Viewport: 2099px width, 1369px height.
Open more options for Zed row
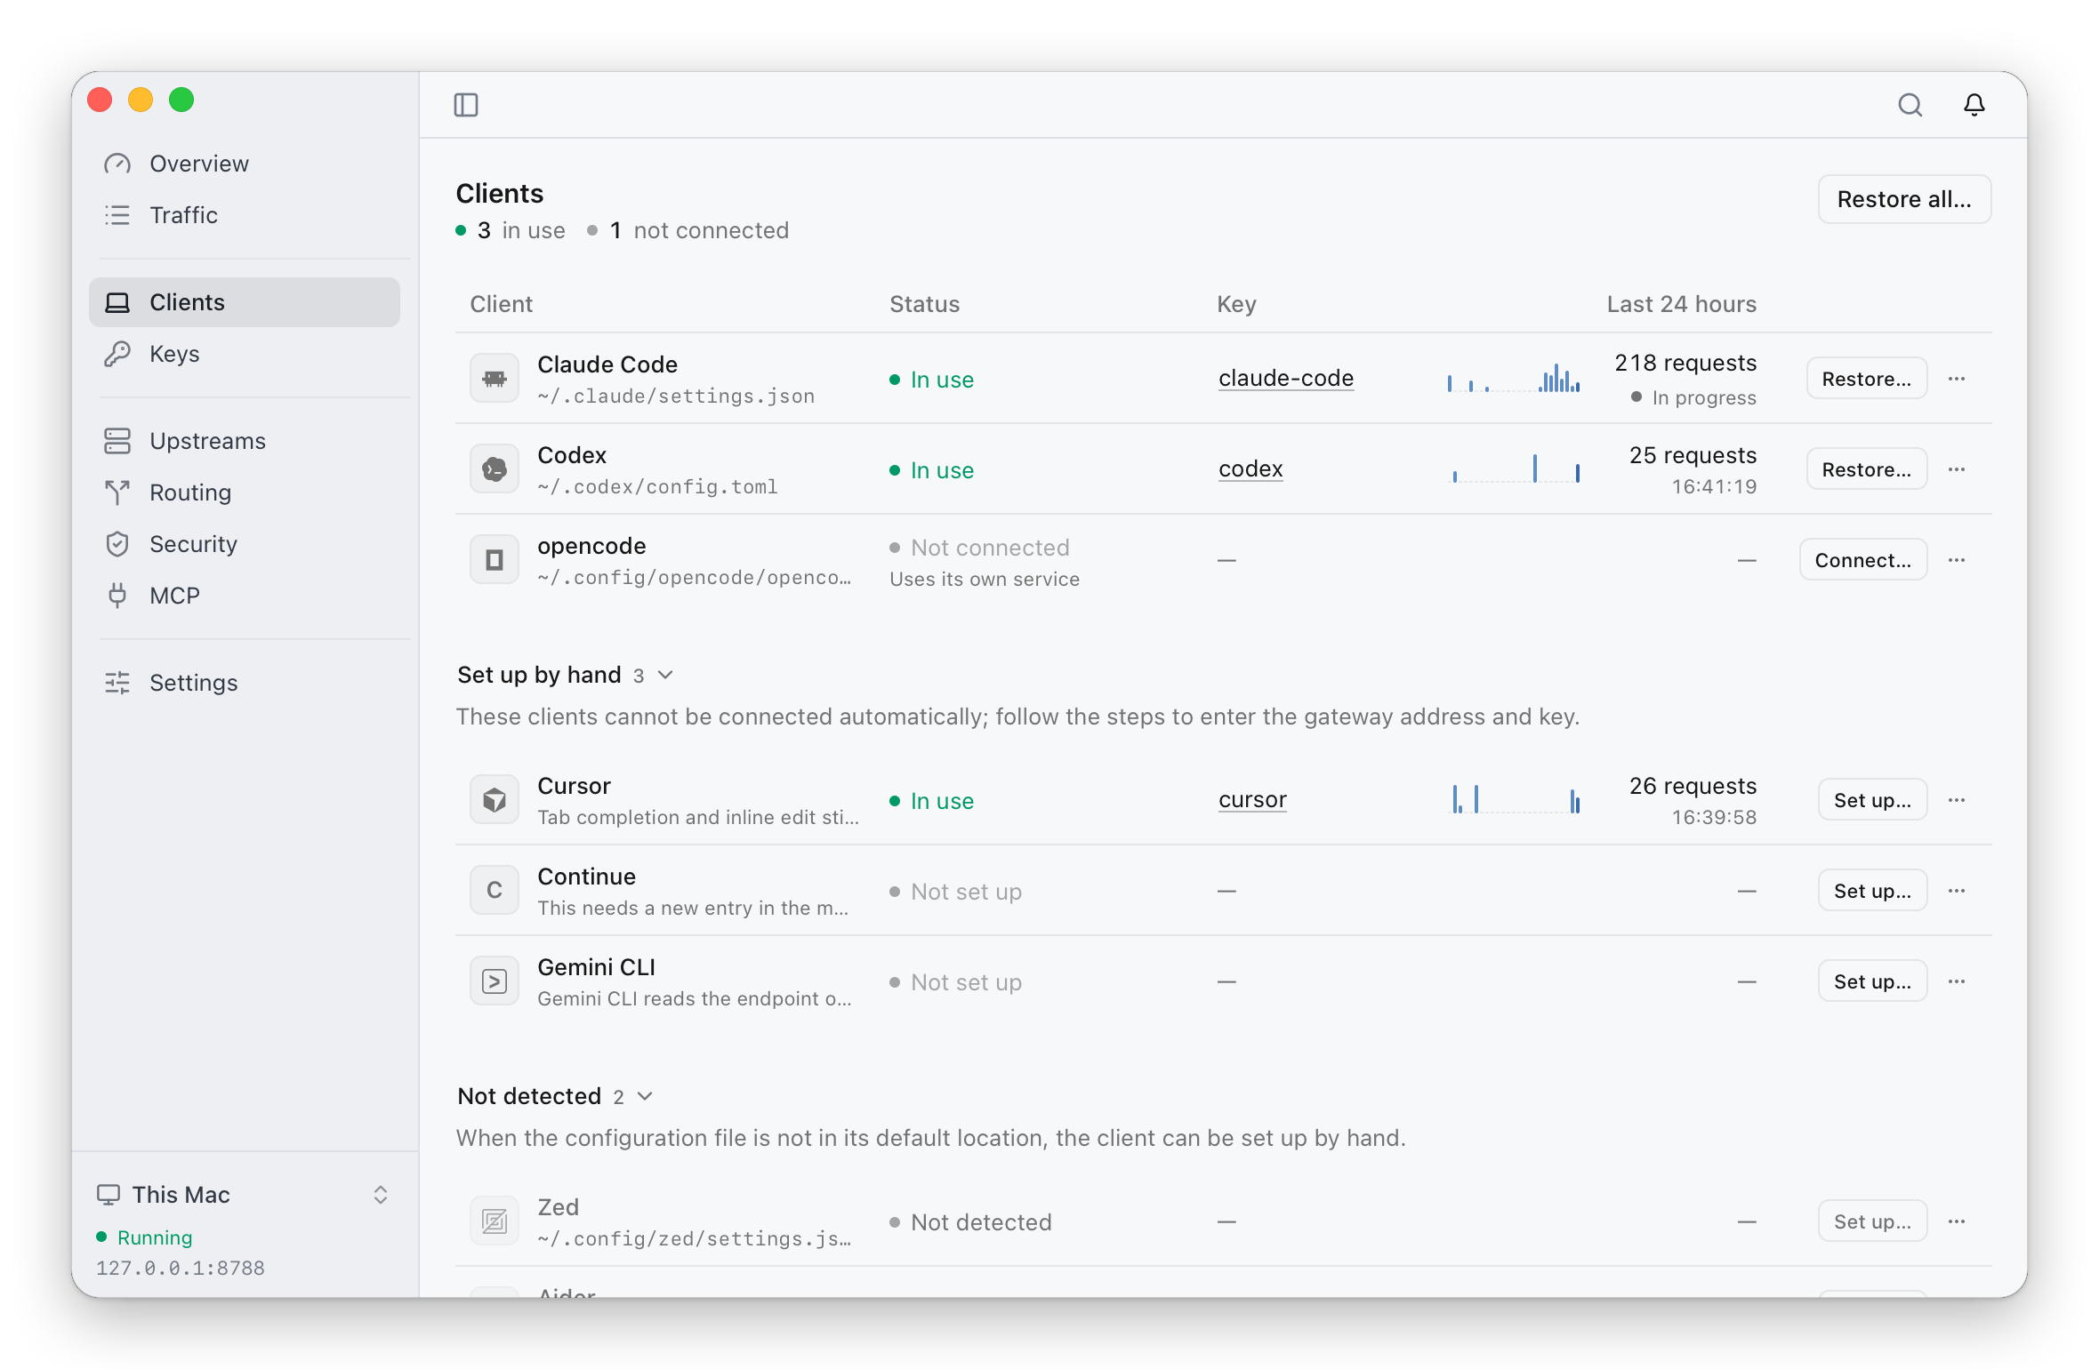point(1957,1221)
